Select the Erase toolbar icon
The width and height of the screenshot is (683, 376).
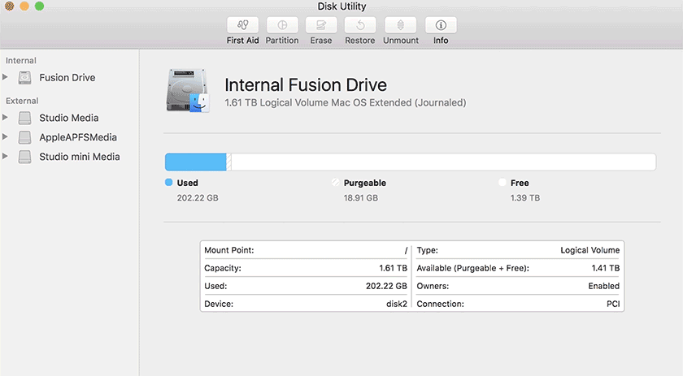pos(321,25)
